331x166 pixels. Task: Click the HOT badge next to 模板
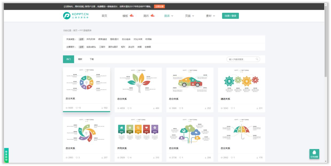point(132,15)
